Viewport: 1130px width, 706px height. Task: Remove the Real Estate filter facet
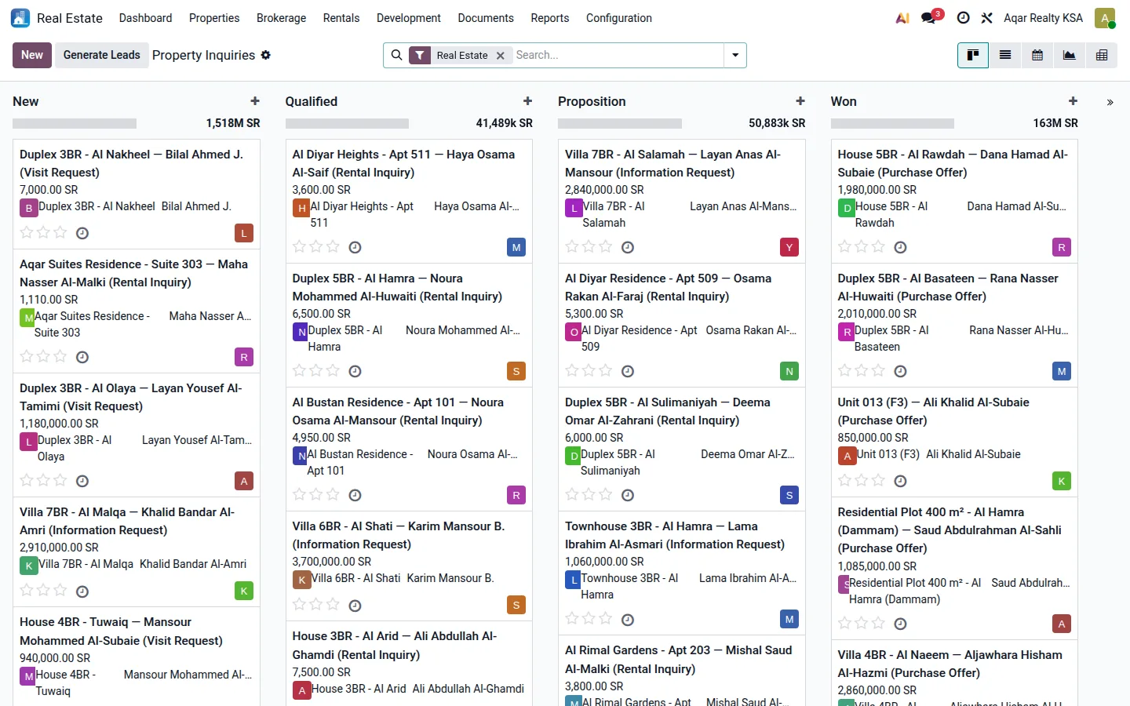[x=501, y=56]
